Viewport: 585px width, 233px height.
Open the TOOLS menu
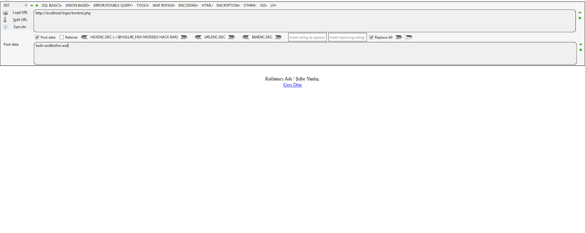[x=143, y=5]
